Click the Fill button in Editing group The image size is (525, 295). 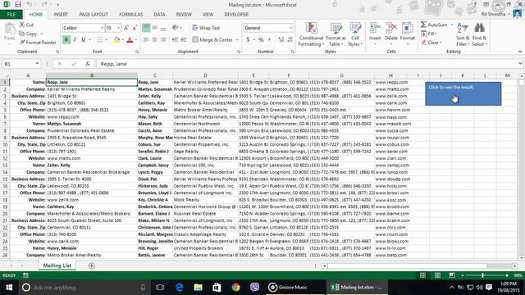click(429, 34)
